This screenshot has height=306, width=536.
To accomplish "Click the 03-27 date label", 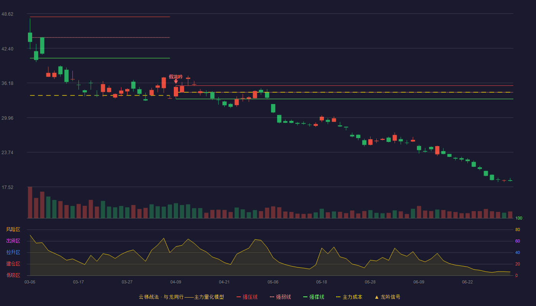I will [x=127, y=282].
